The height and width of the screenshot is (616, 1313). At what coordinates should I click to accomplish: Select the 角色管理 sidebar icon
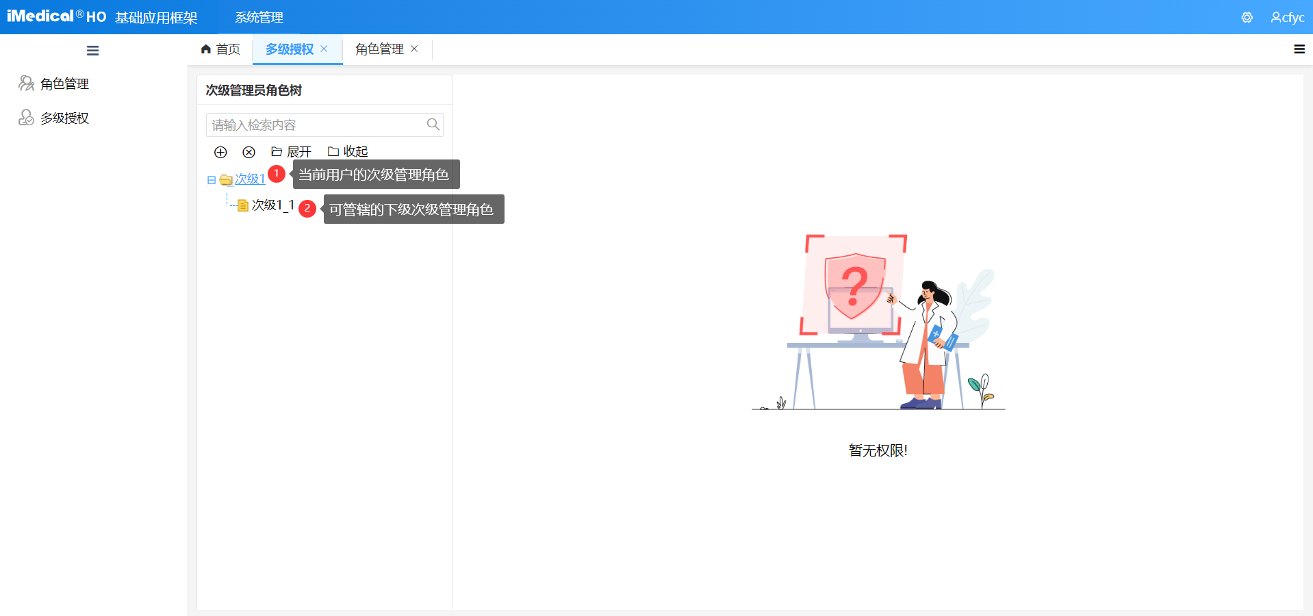point(25,83)
